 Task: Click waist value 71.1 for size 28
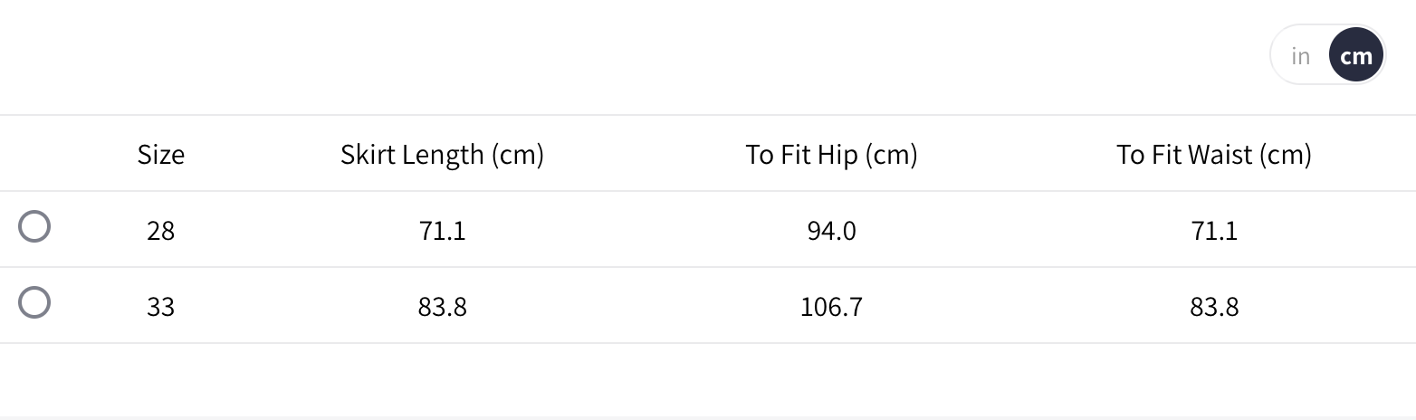(1213, 232)
